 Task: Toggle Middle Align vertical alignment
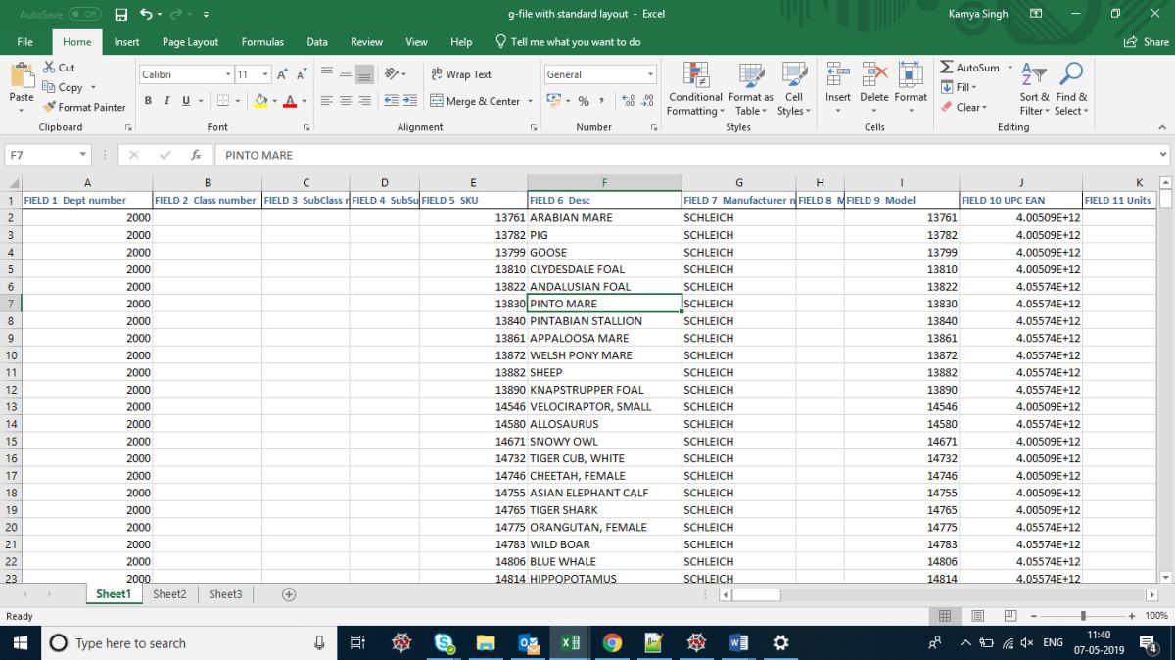[346, 74]
